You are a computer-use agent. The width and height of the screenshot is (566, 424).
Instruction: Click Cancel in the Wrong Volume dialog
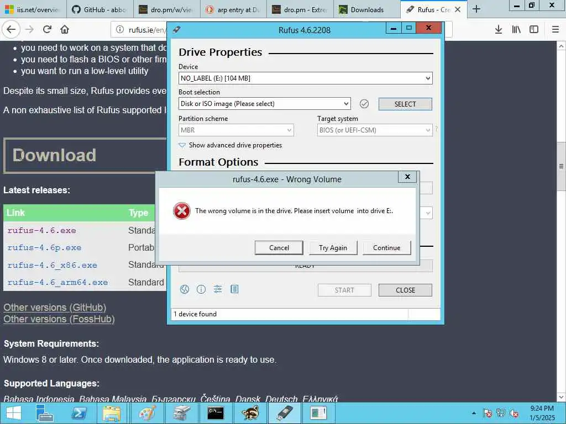tap(279, 248)
